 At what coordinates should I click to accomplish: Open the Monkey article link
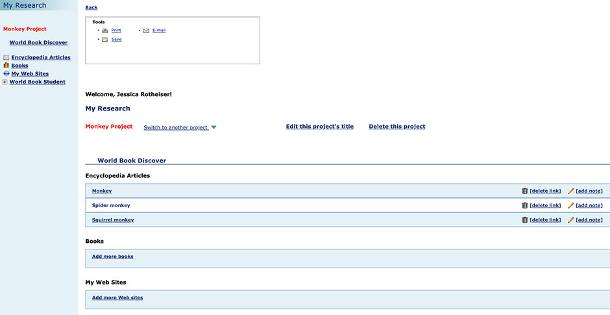tap(102, 191)
